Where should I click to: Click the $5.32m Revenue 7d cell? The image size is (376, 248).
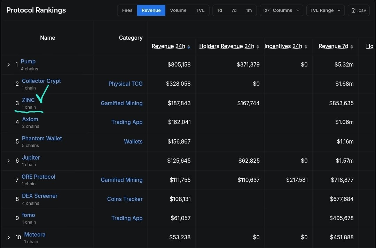click(x=344, y=64)
